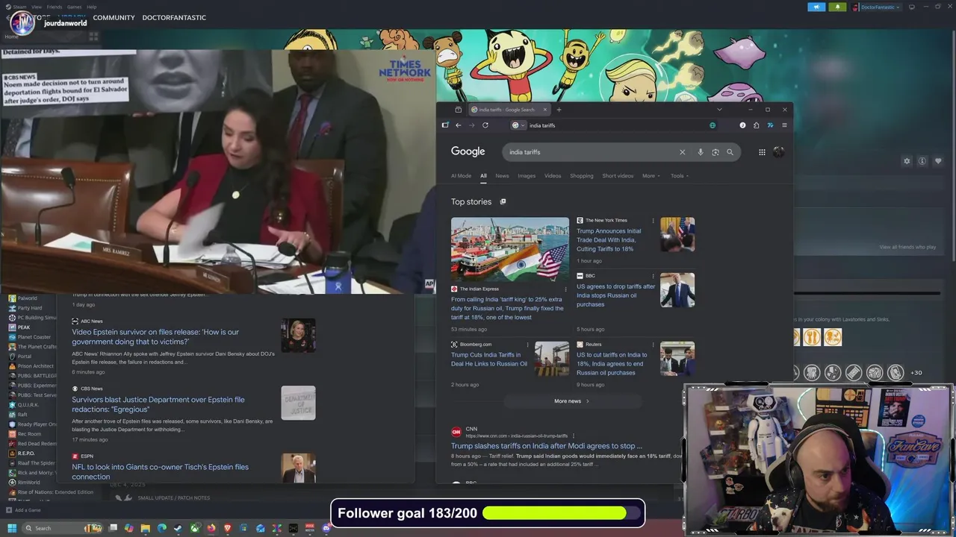The width and height of the screenshot is (956, 537).
Task: Open CNN Trump slashes tariffs on India link
Action: 547,446
